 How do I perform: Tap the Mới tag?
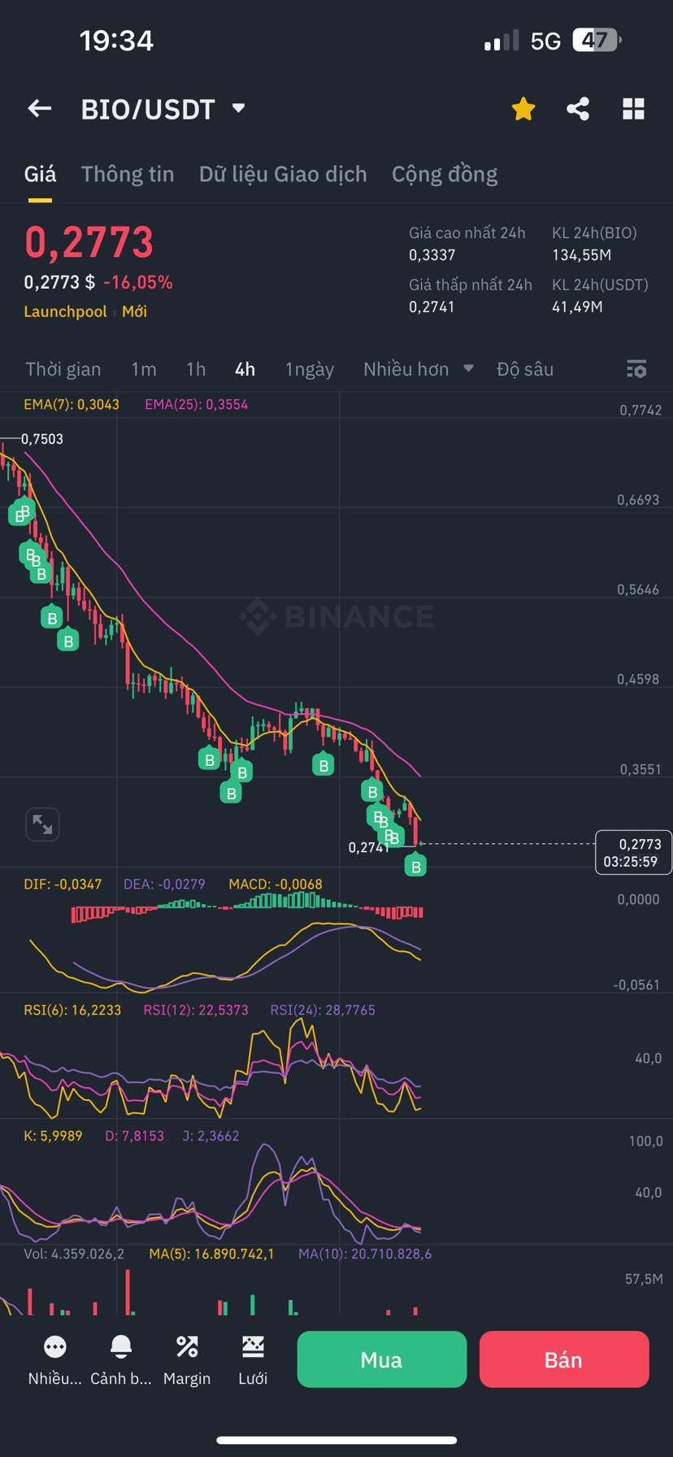135,311
